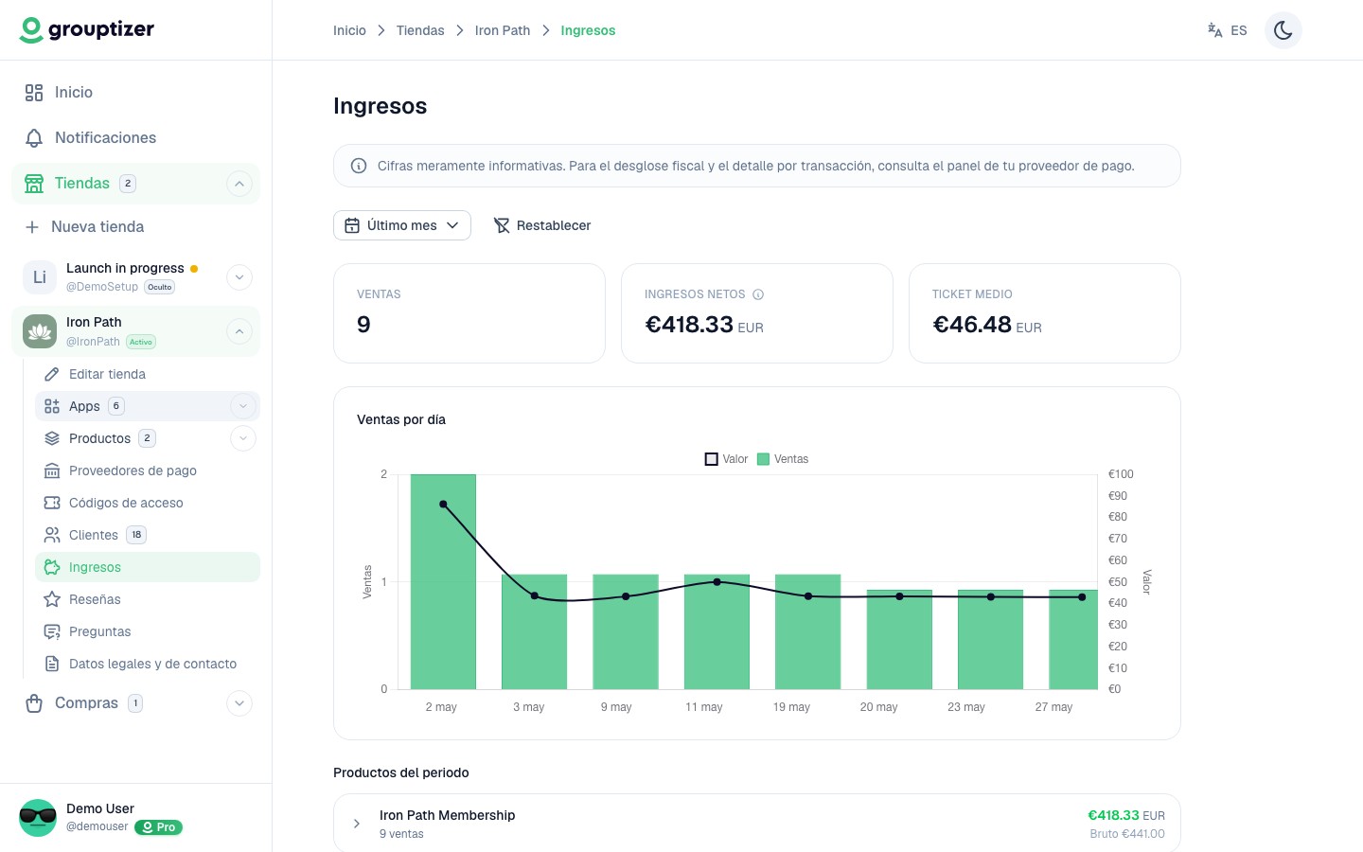Open Proveedores de pago bank icon
1363x852 pixels.
(52, 470)
